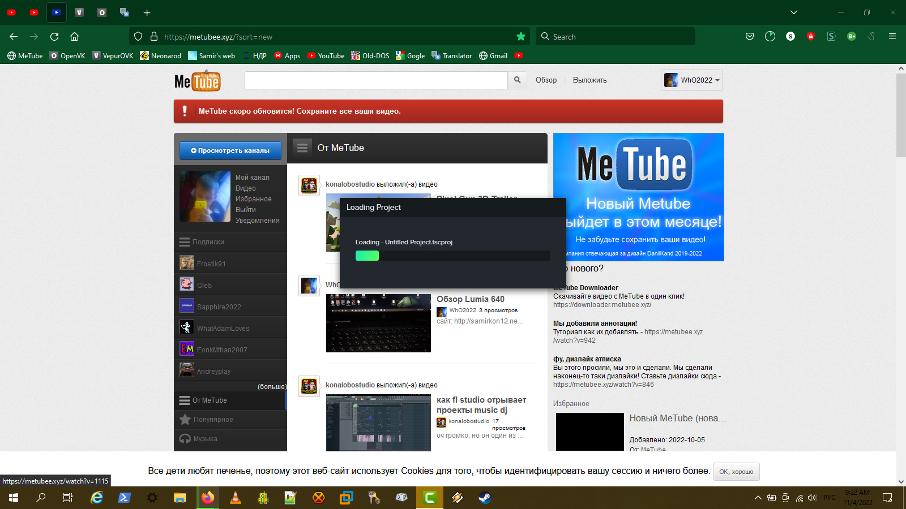This screenshot has height=509, width=906.
Task: Show more subscriptions via (больше)
Action: 272,387
